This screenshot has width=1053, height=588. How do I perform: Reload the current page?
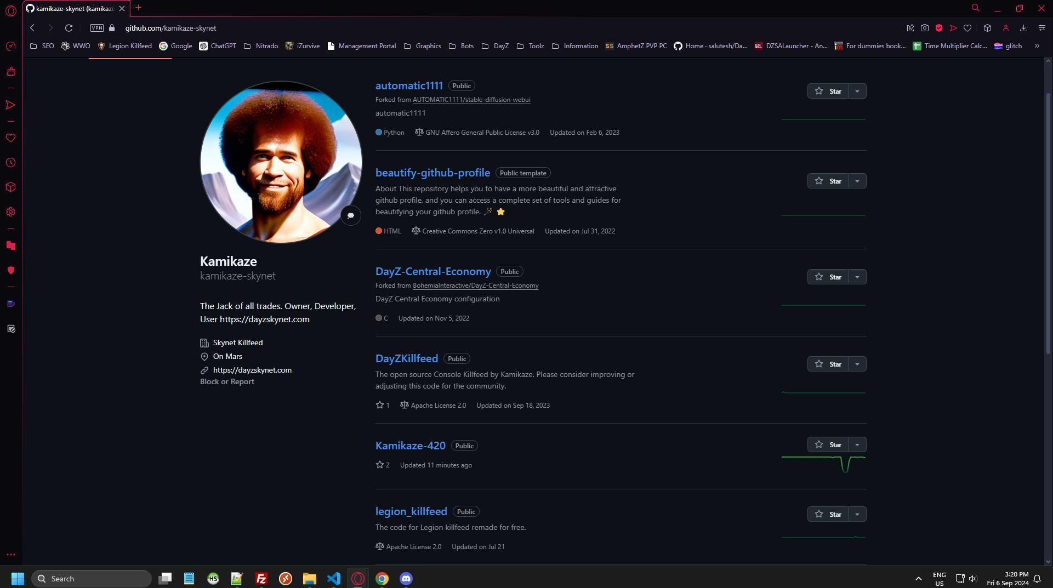tap(69, 28)
